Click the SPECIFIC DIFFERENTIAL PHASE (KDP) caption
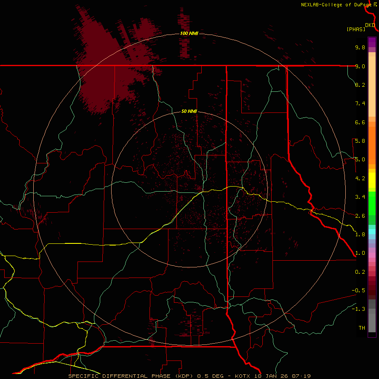 pyautogui.click(x=132, y=376)
